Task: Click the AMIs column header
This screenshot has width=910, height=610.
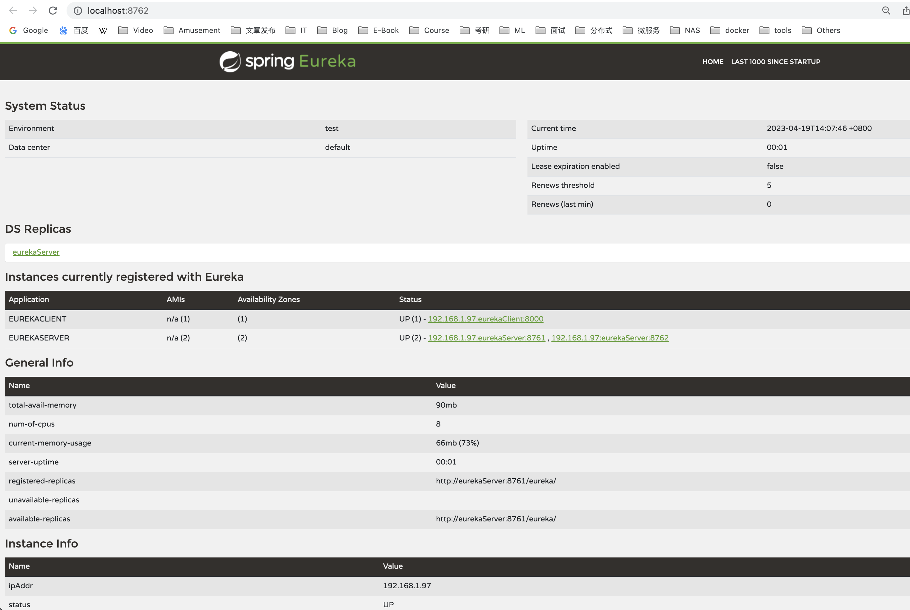Action: pos(175,299)
